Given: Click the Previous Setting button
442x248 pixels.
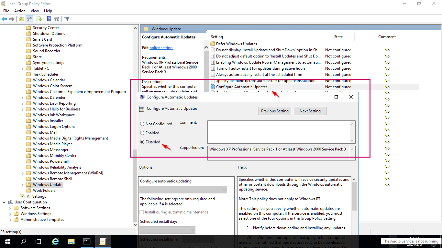Looking at the screenshot, I should point(275,111).
